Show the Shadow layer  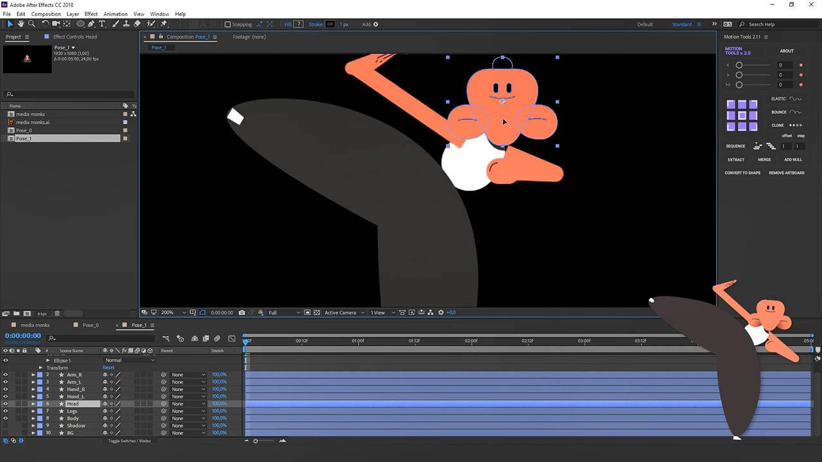click(5, 425)
